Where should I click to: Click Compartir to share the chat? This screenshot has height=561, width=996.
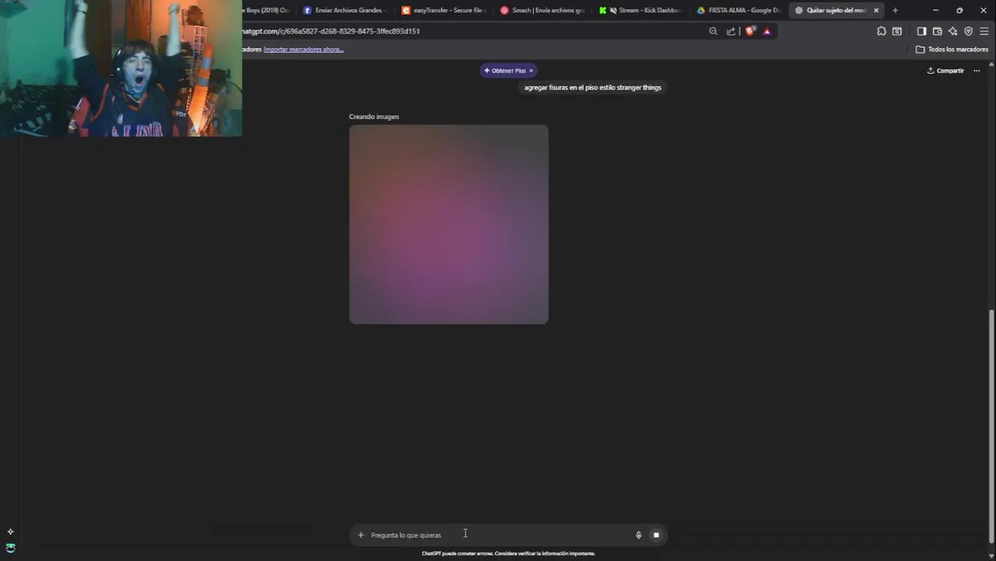point(945,71)
